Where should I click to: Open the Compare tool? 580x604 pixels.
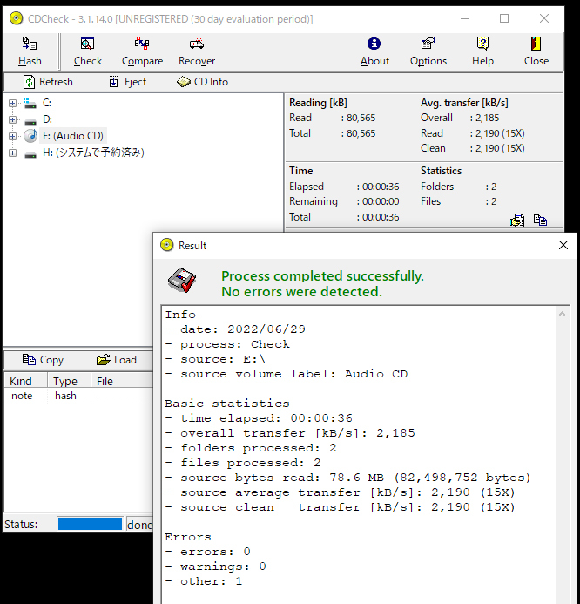pos(142,51)
